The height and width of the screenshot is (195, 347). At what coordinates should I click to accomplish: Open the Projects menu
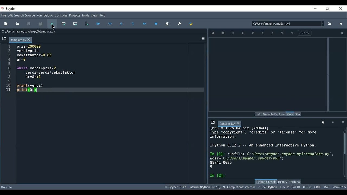pyautogui.click(x=75, y=15)
